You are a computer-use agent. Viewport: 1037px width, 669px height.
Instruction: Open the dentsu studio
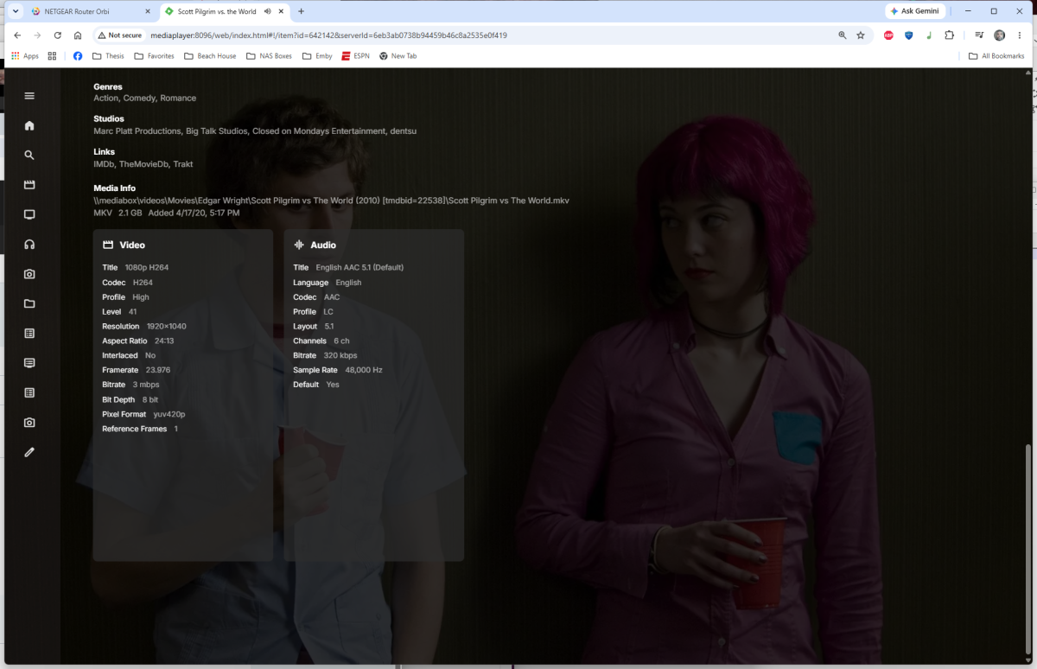click(x=402, y=131)
